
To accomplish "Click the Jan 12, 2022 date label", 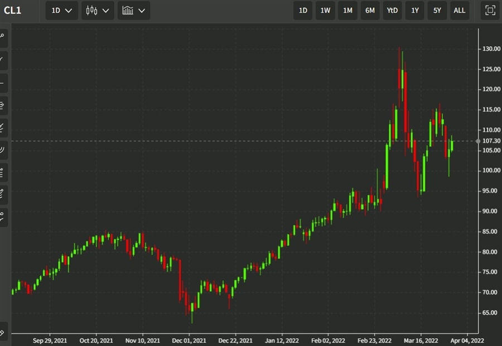I will tap(282, 340).
